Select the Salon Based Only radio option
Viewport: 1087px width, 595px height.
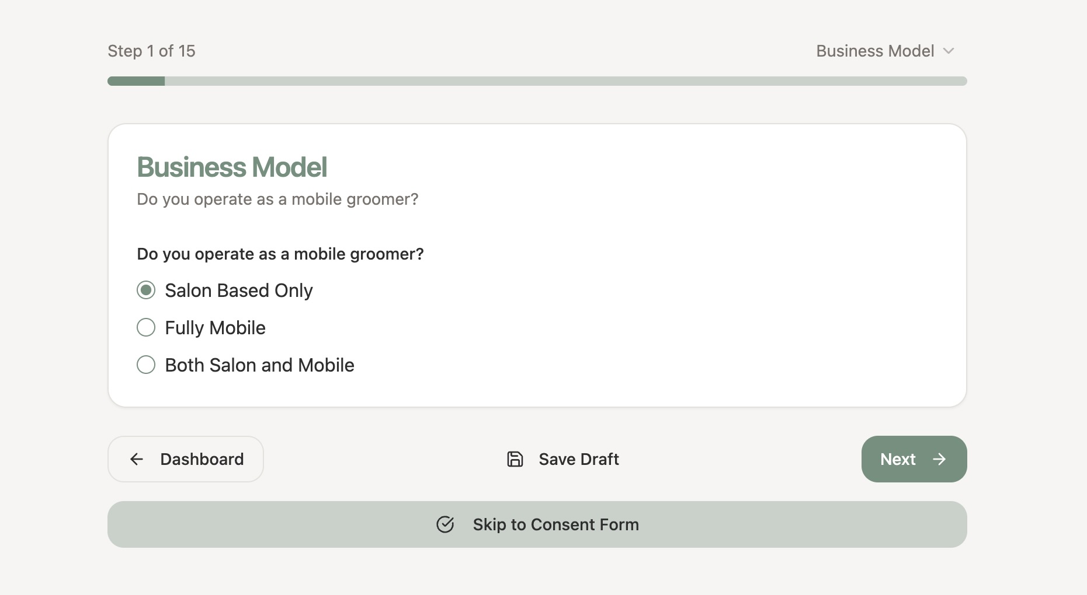146,290
